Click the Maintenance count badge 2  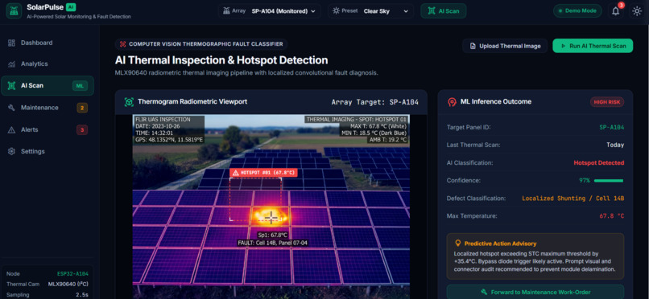coord(82,109)
